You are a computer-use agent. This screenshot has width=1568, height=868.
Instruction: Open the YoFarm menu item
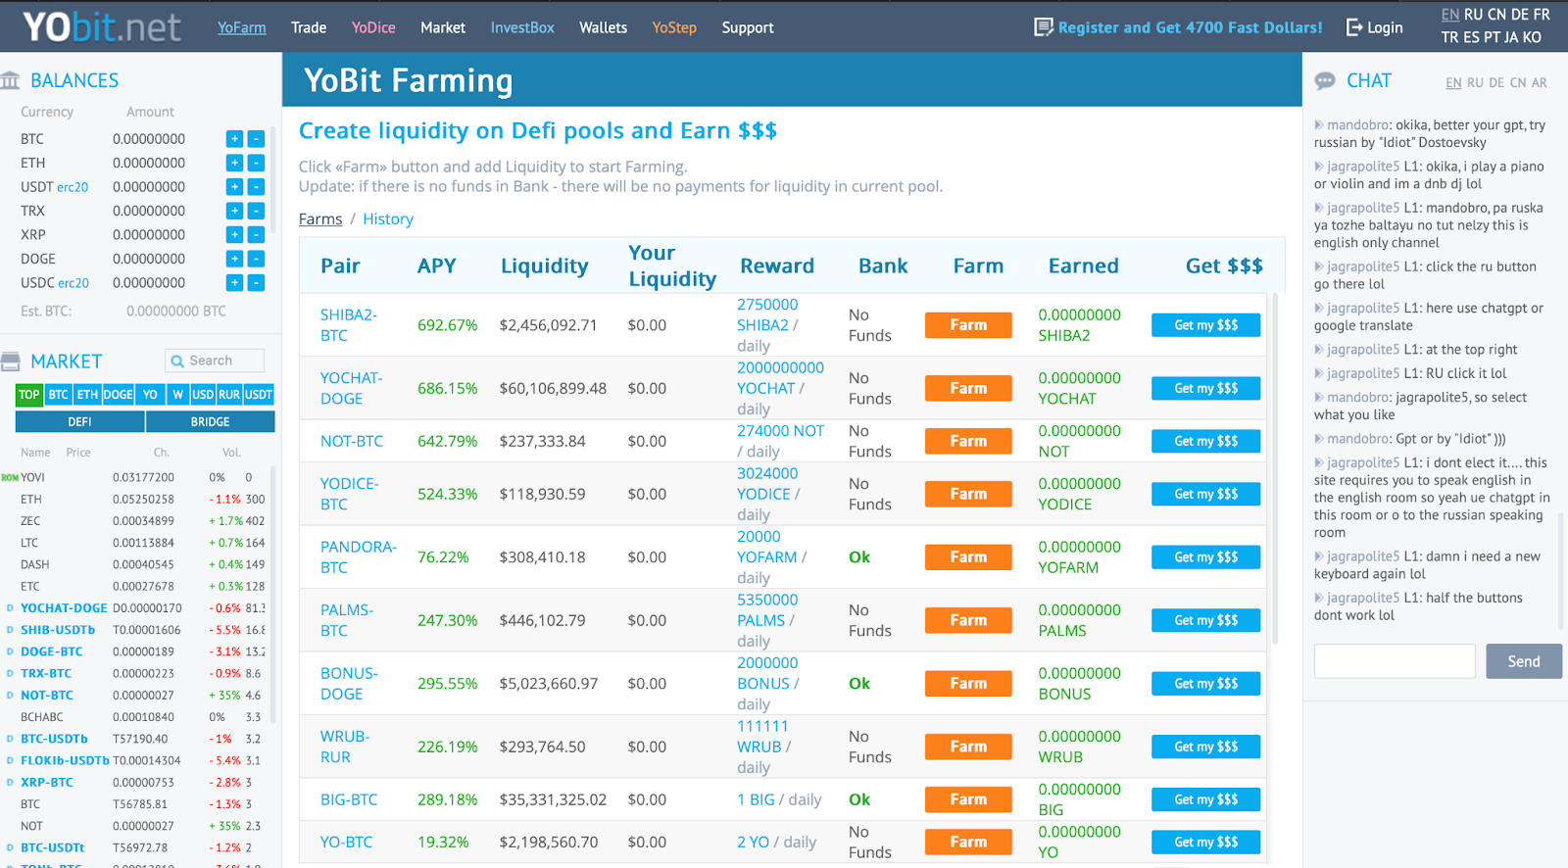242,27
